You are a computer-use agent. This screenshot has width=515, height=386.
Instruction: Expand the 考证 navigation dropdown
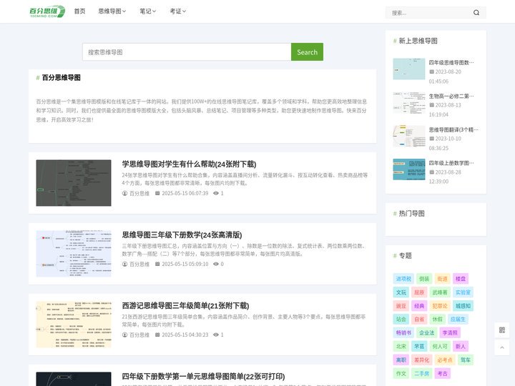click(177, 11)
